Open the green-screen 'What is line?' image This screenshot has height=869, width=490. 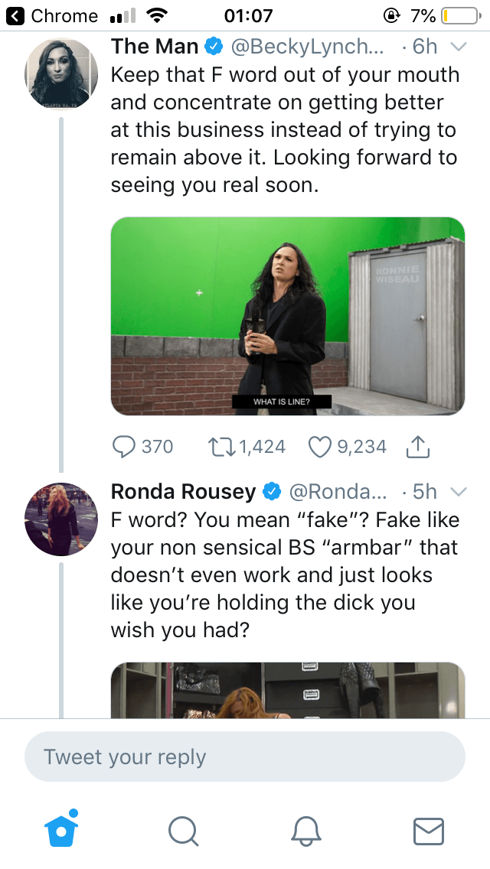pos(288,316)
